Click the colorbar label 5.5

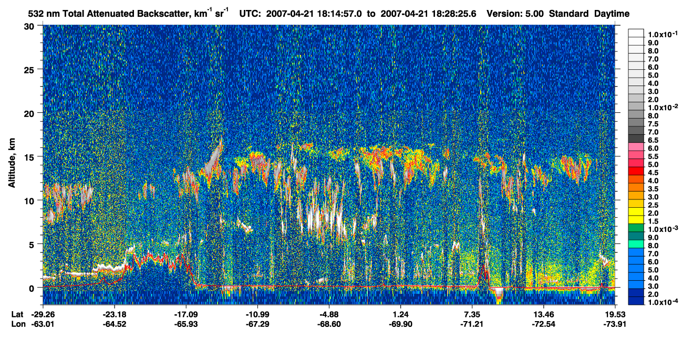click(653, 157)
